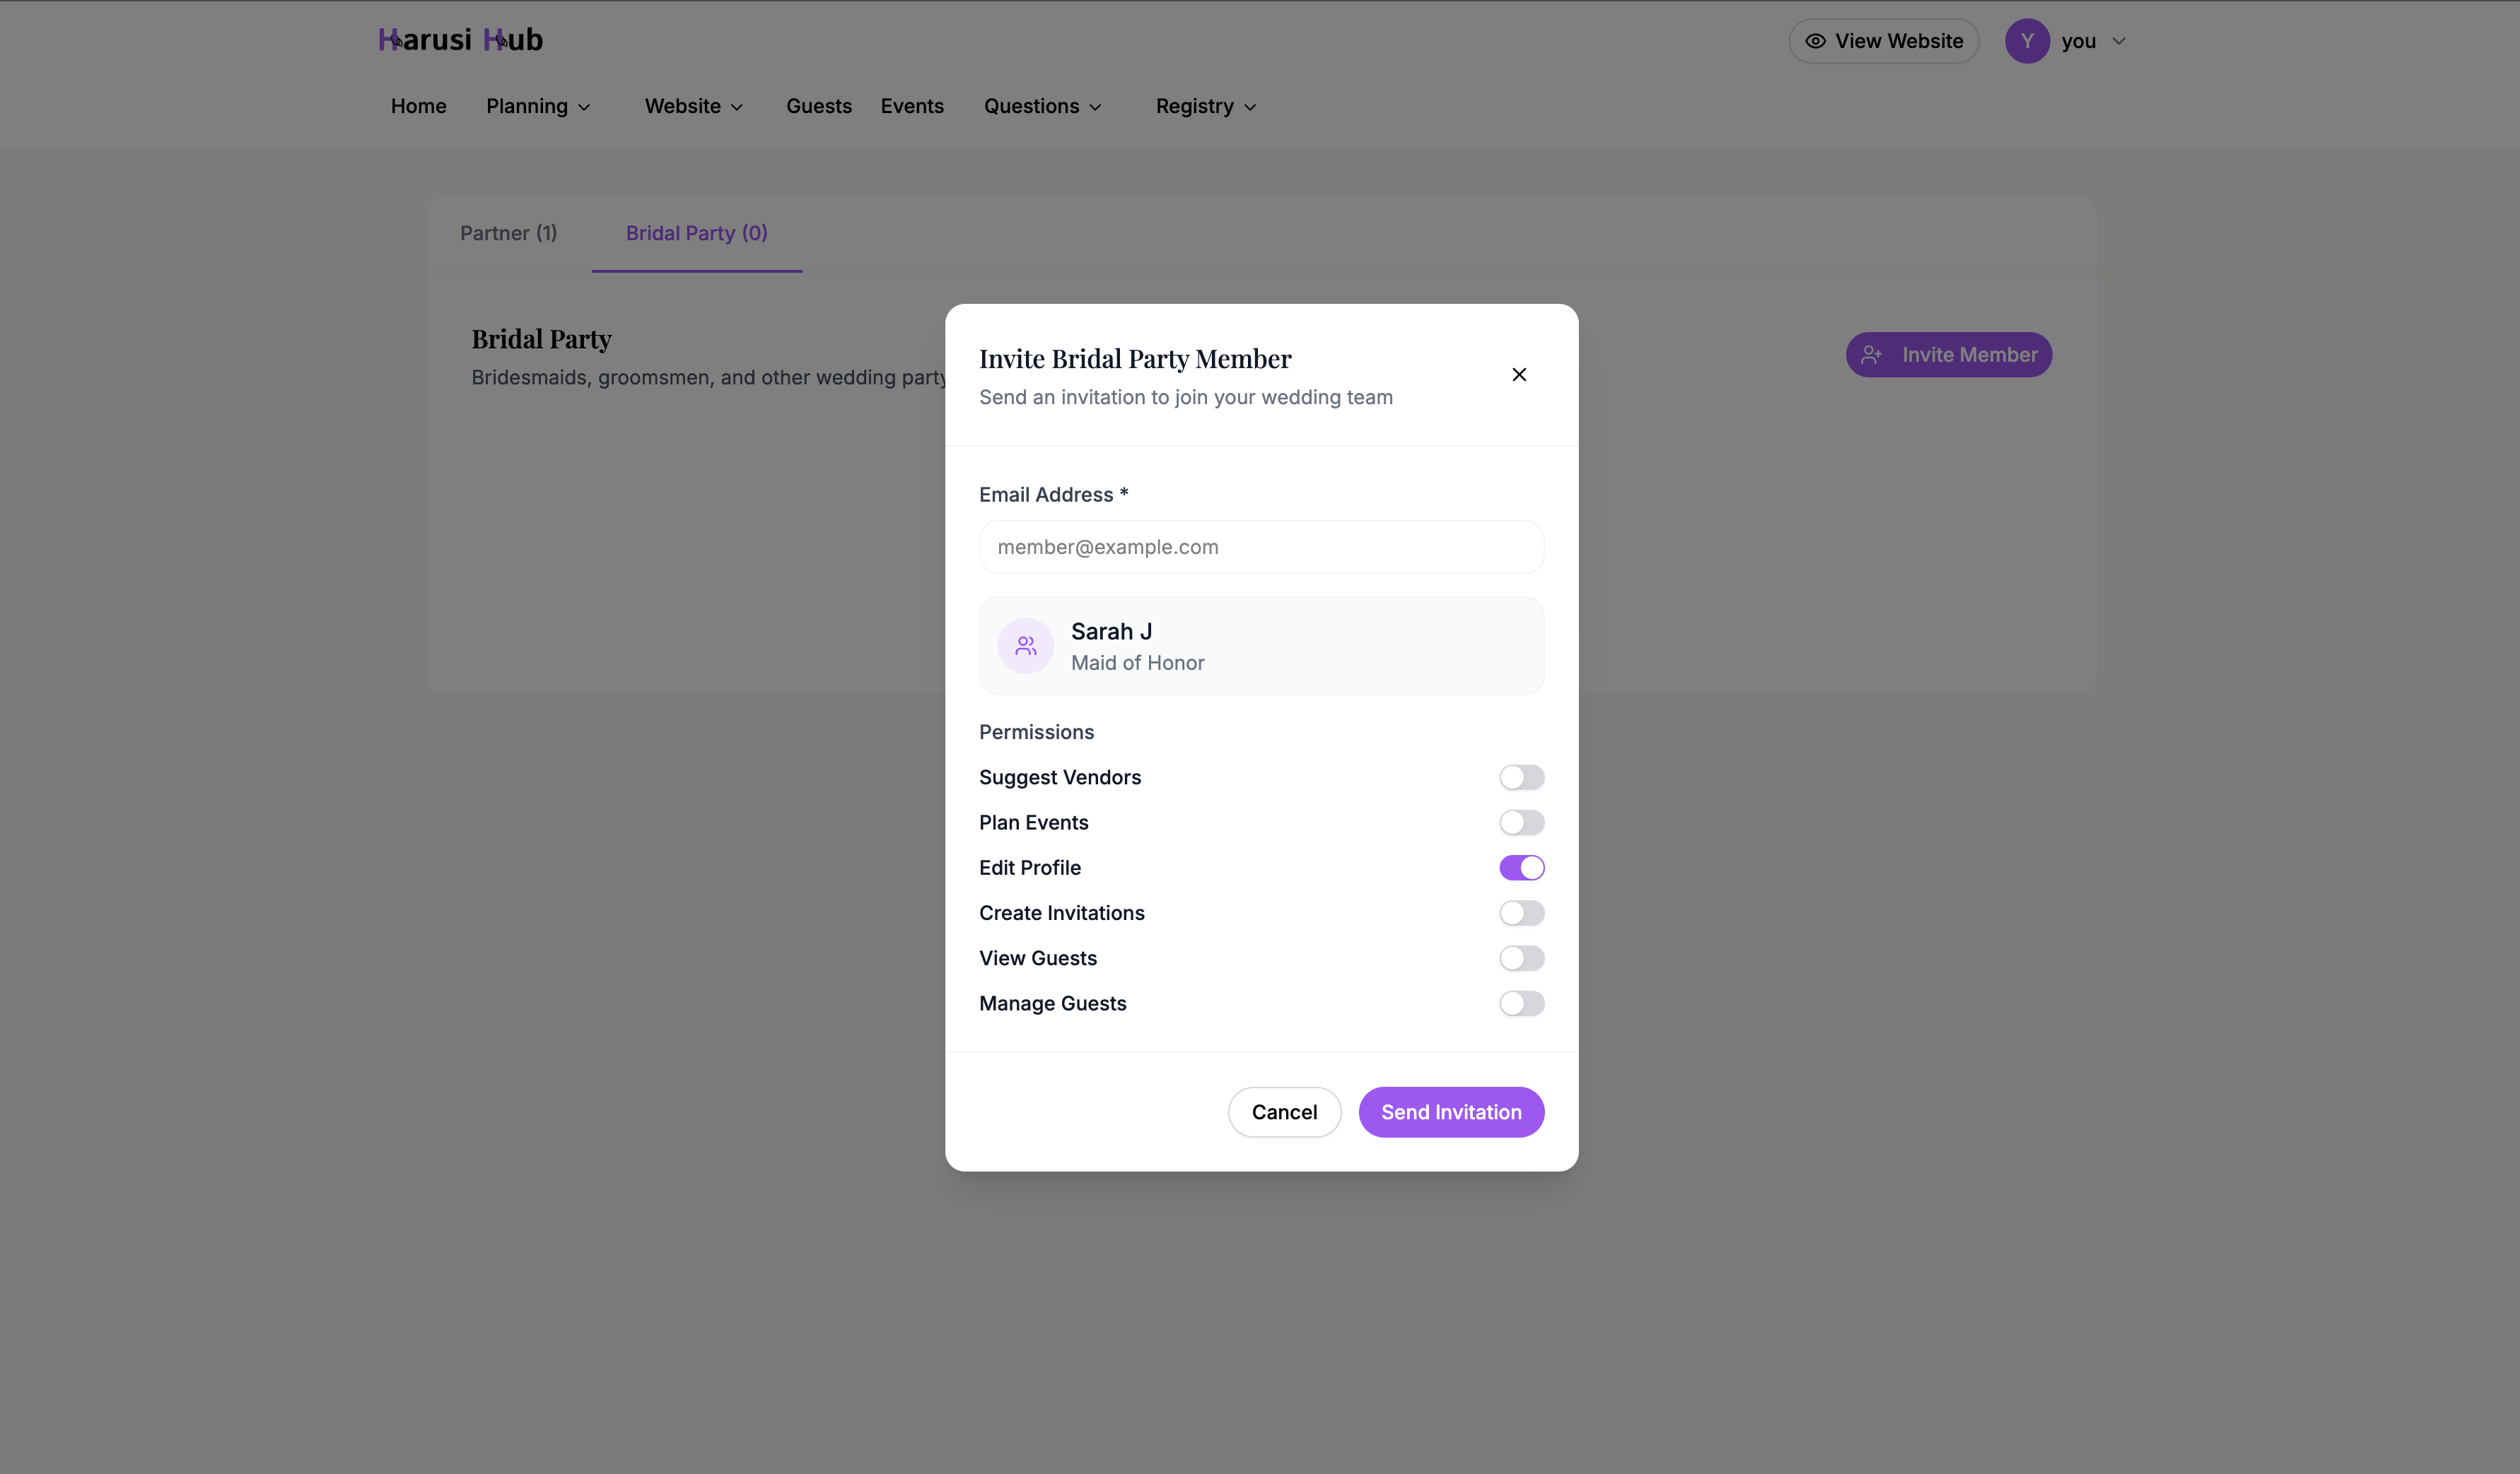Click the Harusi Hub logo
This screenshot has height=1474, width=2520.
pyautogui.click(x=460, y=39)
